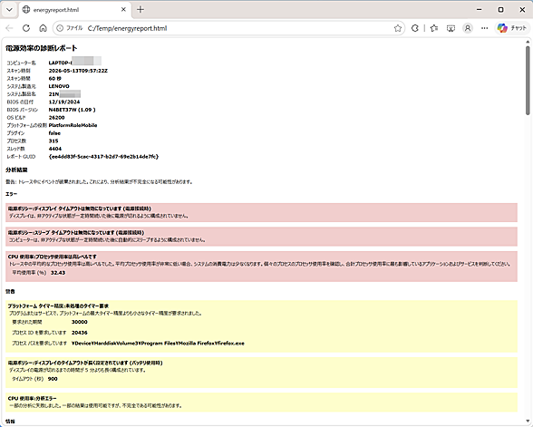
Task: Open the screenshot tool icon in toolbar
Action: click(x=451, y=28)
